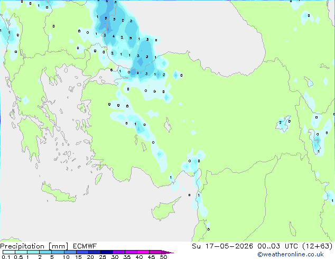Select the 30–35 mm violet legend swatch
Viewport: 335px width, 259px height.
119,252
